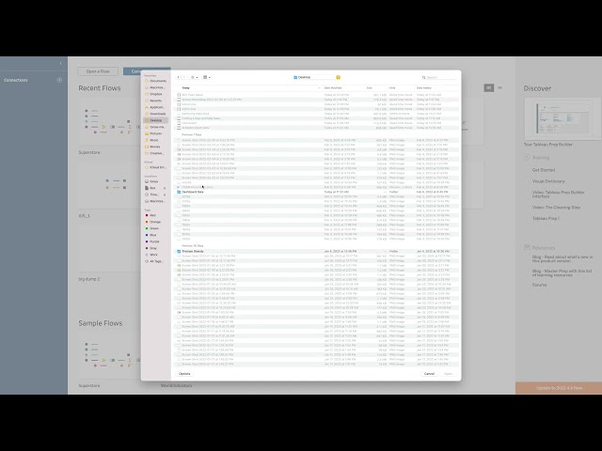Focus the file dialog Search field
The image size is (602, 451).
click(x=438, y=77)
